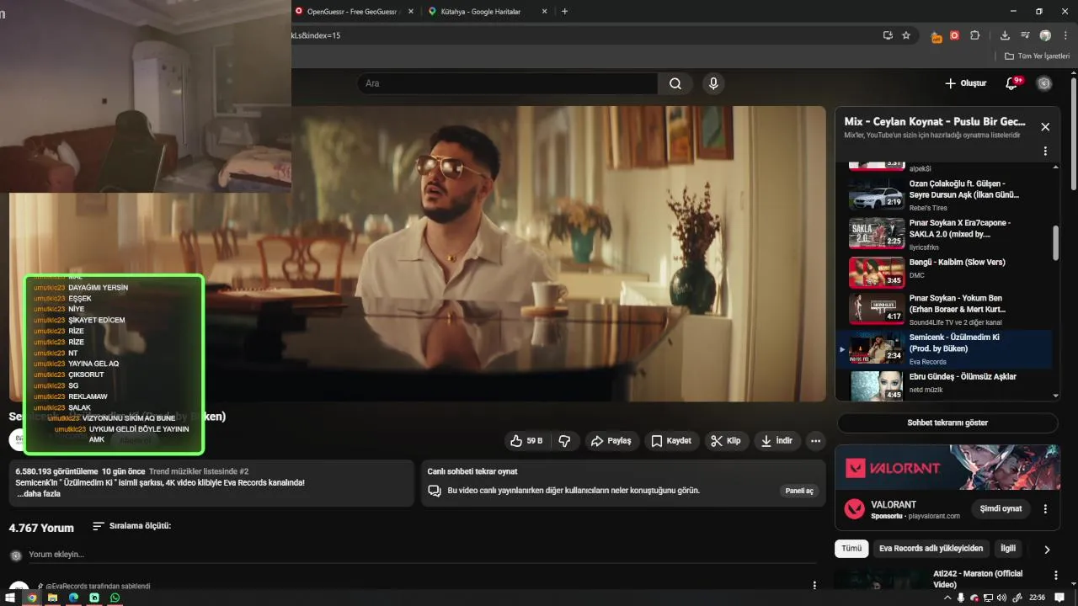Open the Mix playlist three-dot options
This screenshot has height=606, width=1078.
tap(1045, 151)
